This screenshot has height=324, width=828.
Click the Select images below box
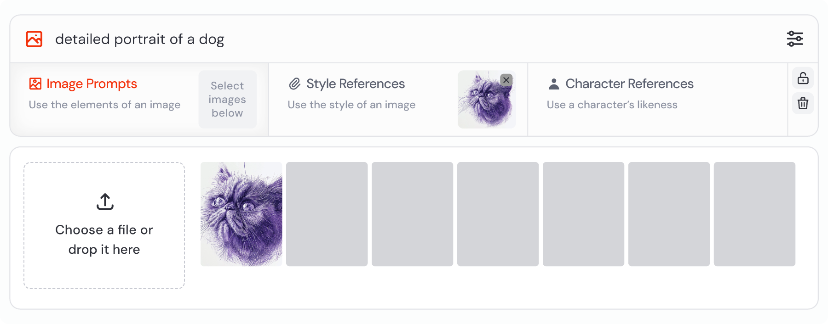[227, 99]
